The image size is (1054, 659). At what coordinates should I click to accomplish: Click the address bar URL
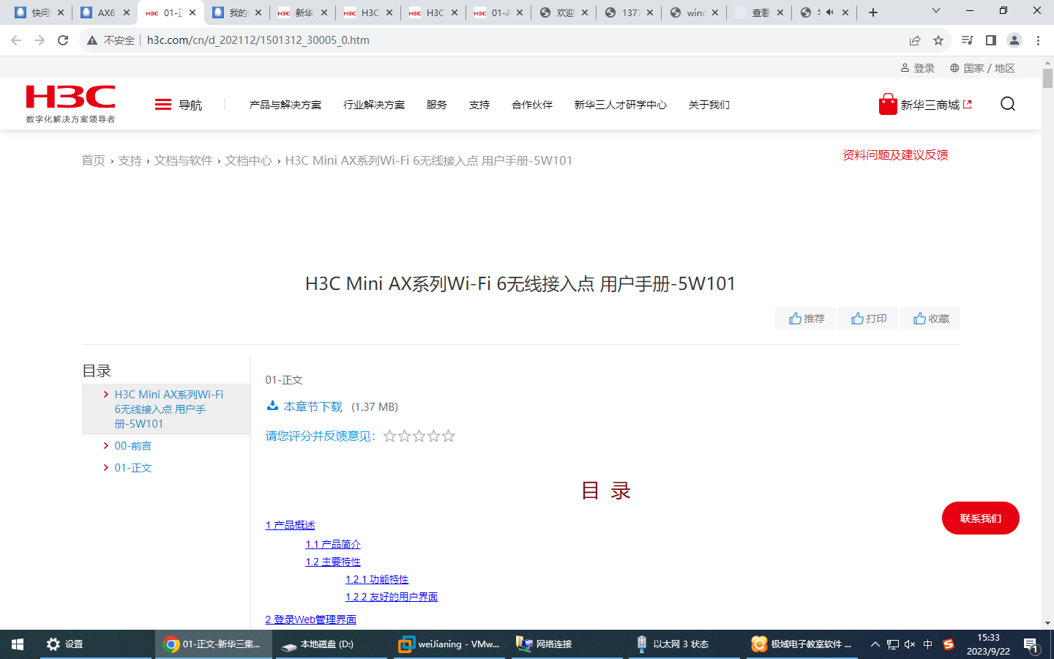click(258, 40)
